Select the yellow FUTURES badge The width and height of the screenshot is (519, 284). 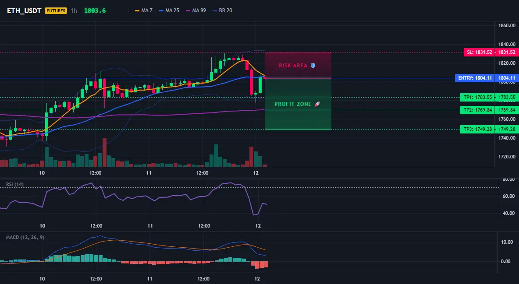click(56, 11)
